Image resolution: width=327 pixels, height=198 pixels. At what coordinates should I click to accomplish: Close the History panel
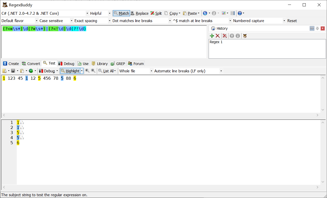tap(323, 28)
